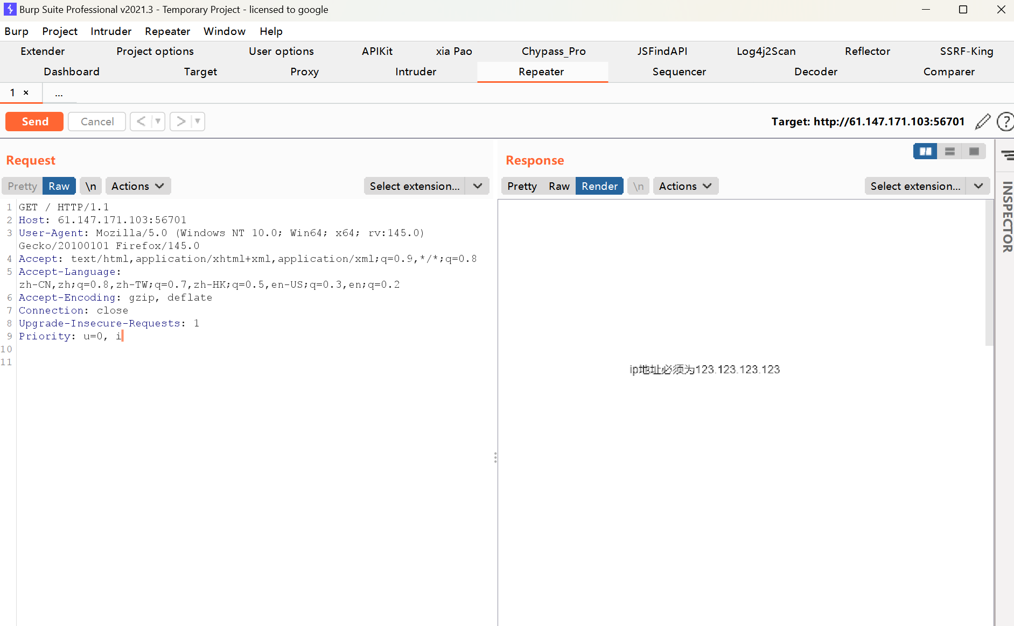This screenshot has width=1014, height=626.
Task: Switch response view to Pretty
Action: 522,186
